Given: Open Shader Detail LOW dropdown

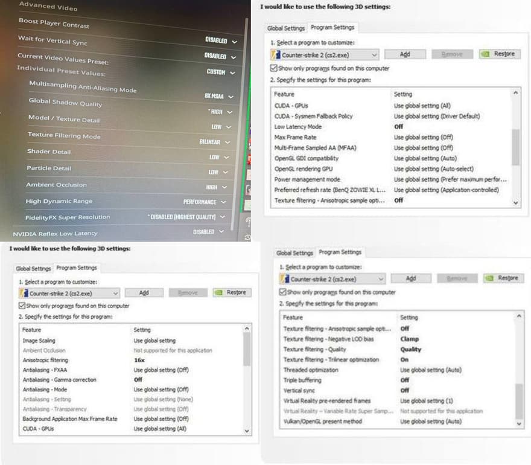Looking at the screenshot, I should (219, 157).
